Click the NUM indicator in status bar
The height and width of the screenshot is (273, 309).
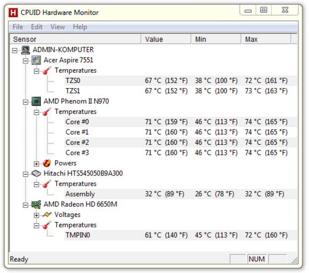(x=257, y=259)
